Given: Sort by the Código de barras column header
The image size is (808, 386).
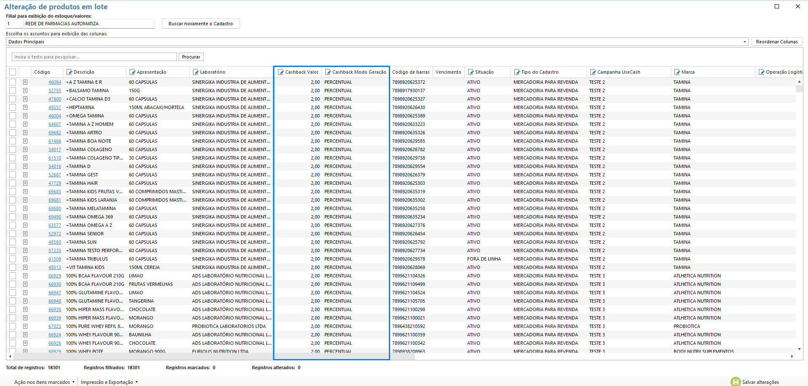Looking at the screenshot, I should point(411,72).
